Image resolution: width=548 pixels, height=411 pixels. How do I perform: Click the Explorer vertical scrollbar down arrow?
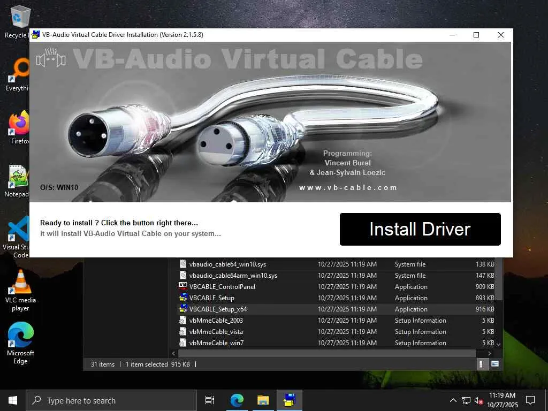pyautogui.click(x=499, y=344)
